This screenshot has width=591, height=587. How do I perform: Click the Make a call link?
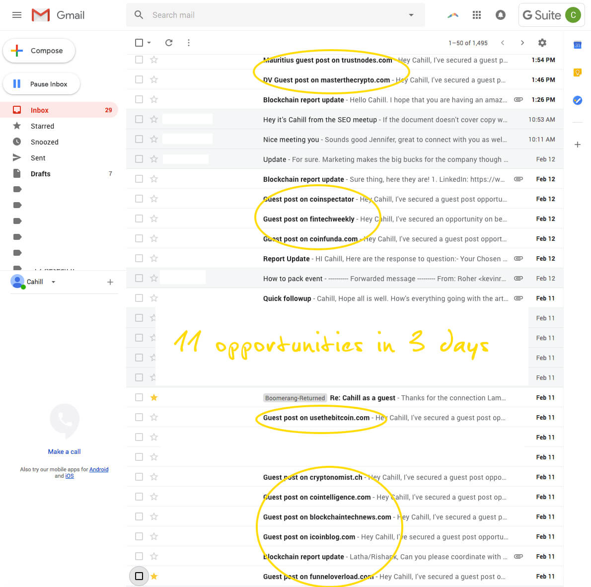pos(65,451)
